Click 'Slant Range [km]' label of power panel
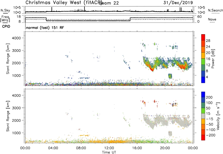The image size is (223, 154). tap(8, 59)
